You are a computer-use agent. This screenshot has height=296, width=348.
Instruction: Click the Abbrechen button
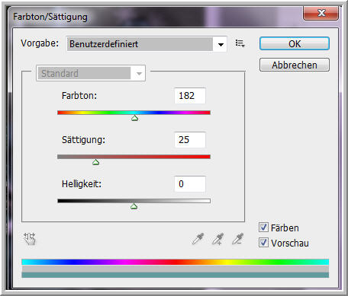295,65
